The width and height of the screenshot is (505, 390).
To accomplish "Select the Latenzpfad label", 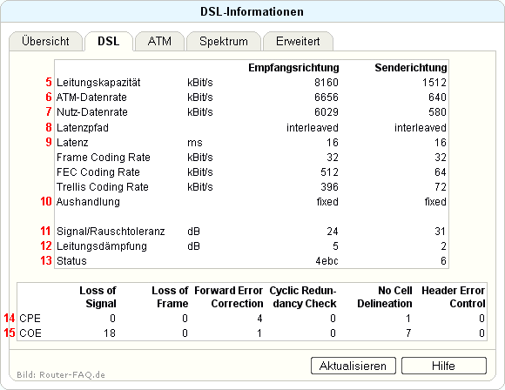I will (83, 127).
